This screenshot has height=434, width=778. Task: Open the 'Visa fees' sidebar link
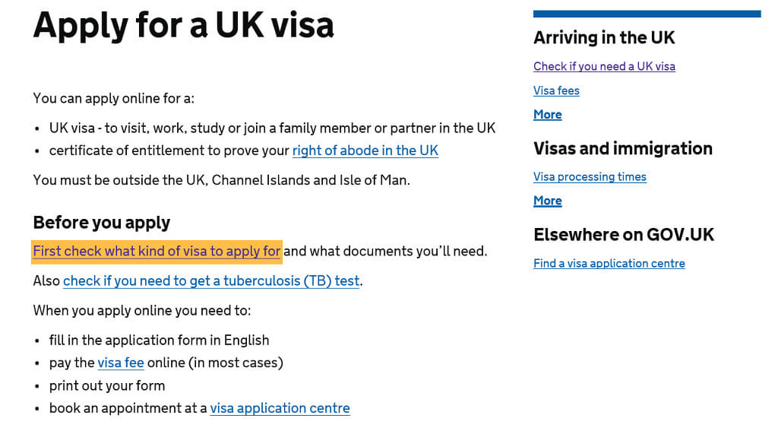tap(556, 90)
